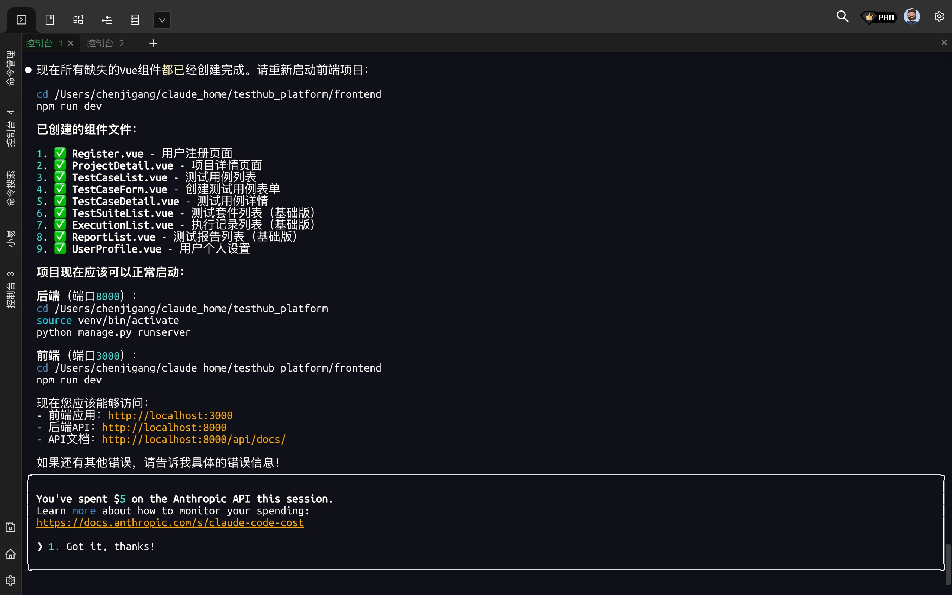Viewport: 952px width, 595px height.
Task: Click the home icon in sidebar
Action: click(x=11, y=554)
